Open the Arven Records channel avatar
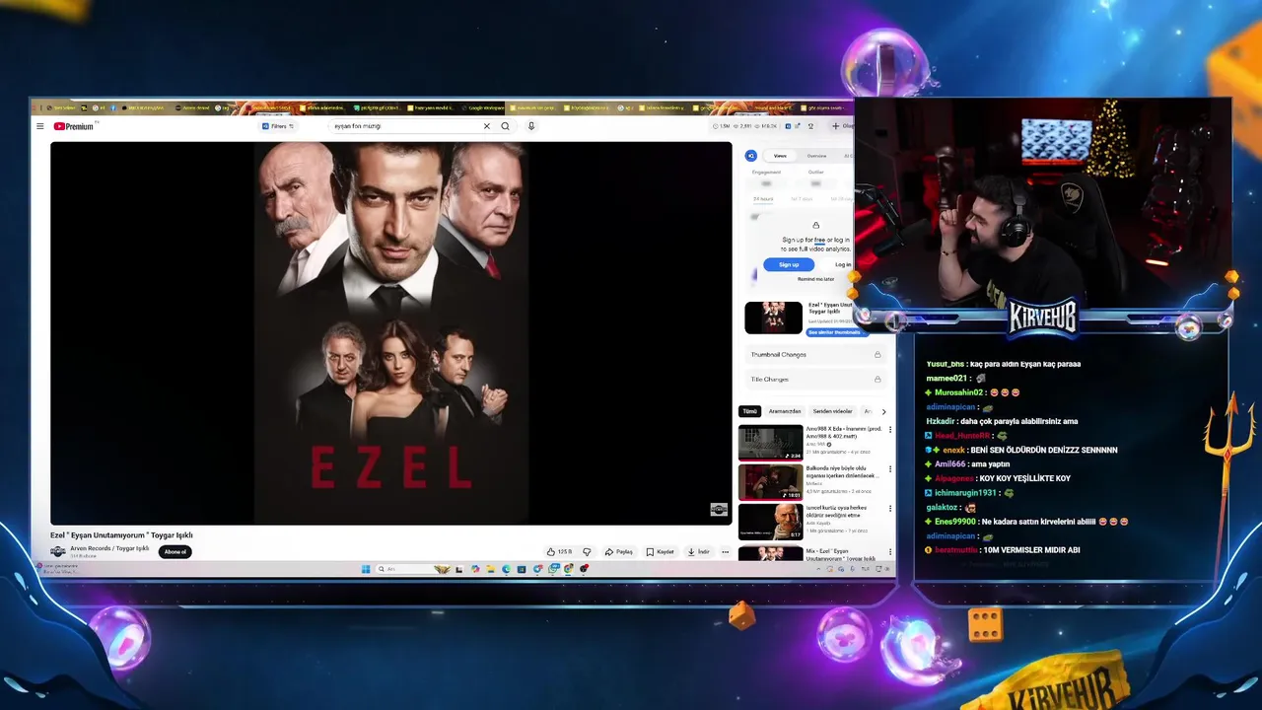The width and height of the screenshot is (1262, 710). coord(58,551)
